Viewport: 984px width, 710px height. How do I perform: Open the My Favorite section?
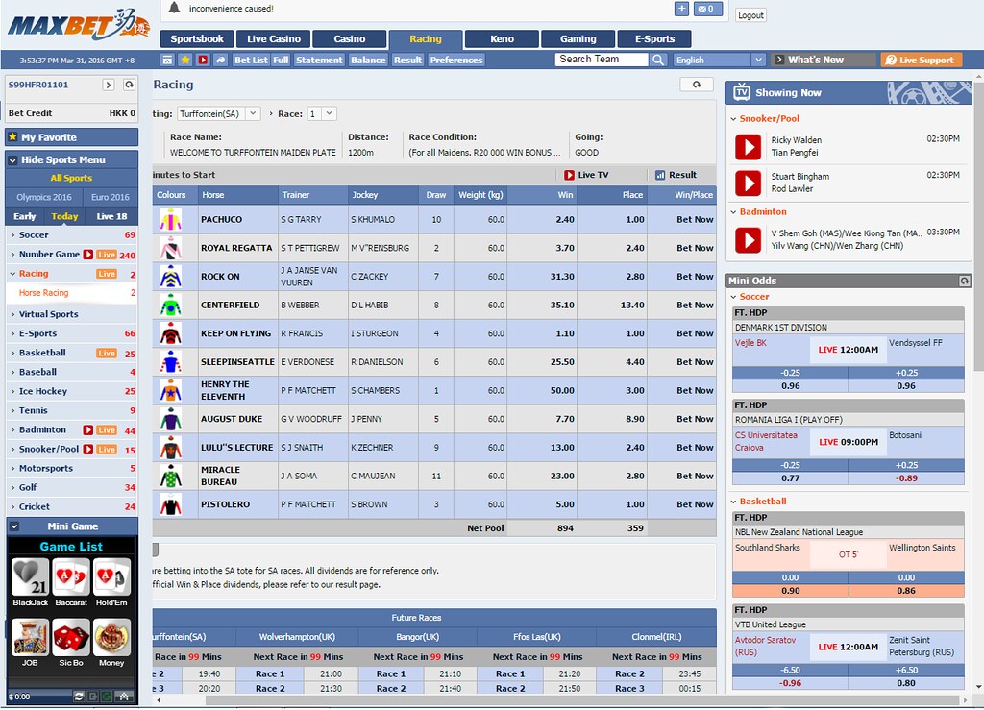[71, 137]
